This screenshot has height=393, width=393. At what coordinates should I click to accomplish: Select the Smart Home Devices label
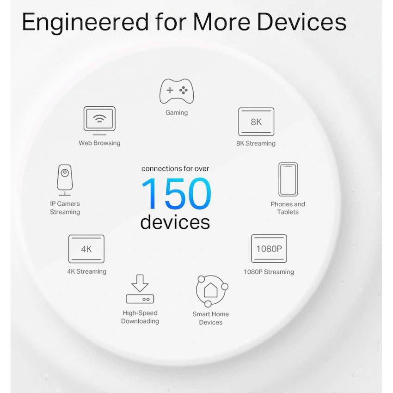pyautogui.click(x=210, y=318)
